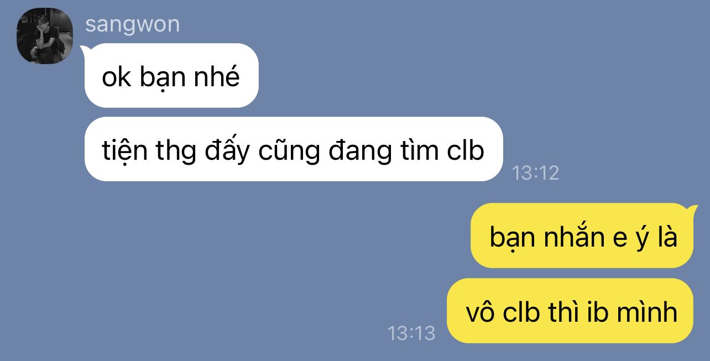Click the word "clb" in the yellow bubble
This screenshot has width=710, height=361.
click(521, 312)
